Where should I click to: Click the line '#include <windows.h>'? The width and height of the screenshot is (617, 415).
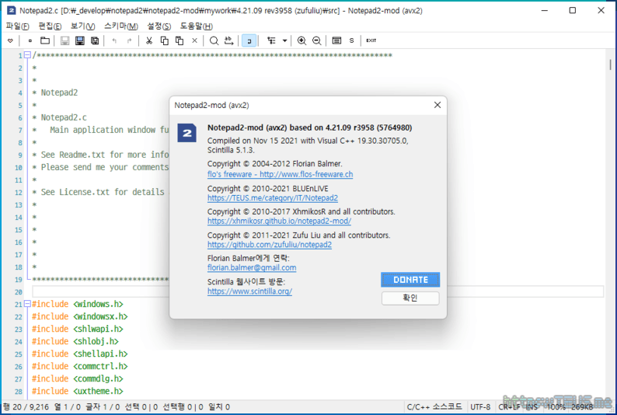pos(78,304)
